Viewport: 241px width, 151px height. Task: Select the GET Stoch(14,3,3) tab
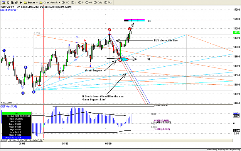point(33,140)
